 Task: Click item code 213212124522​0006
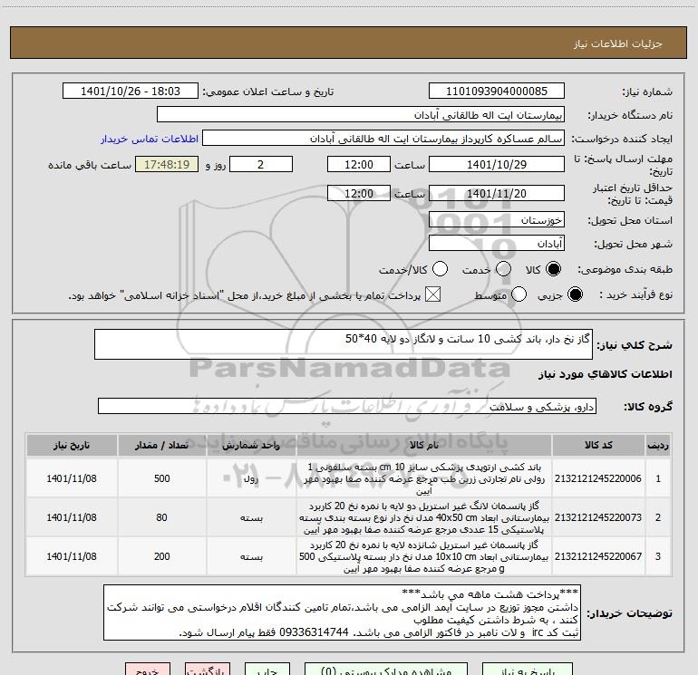pyautogui.click(x=598, y=478)
